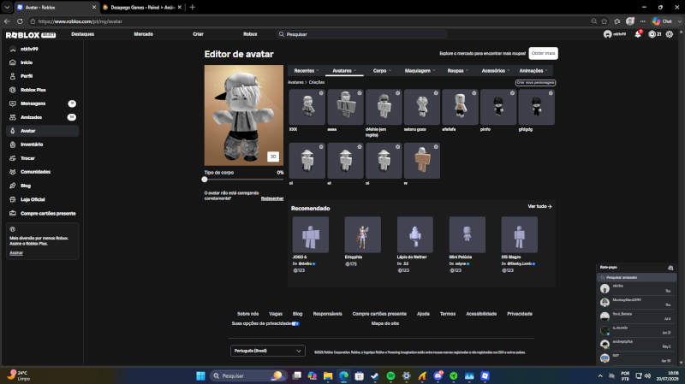
Task: Click the Roblox logo
Action: click(31, 35)
